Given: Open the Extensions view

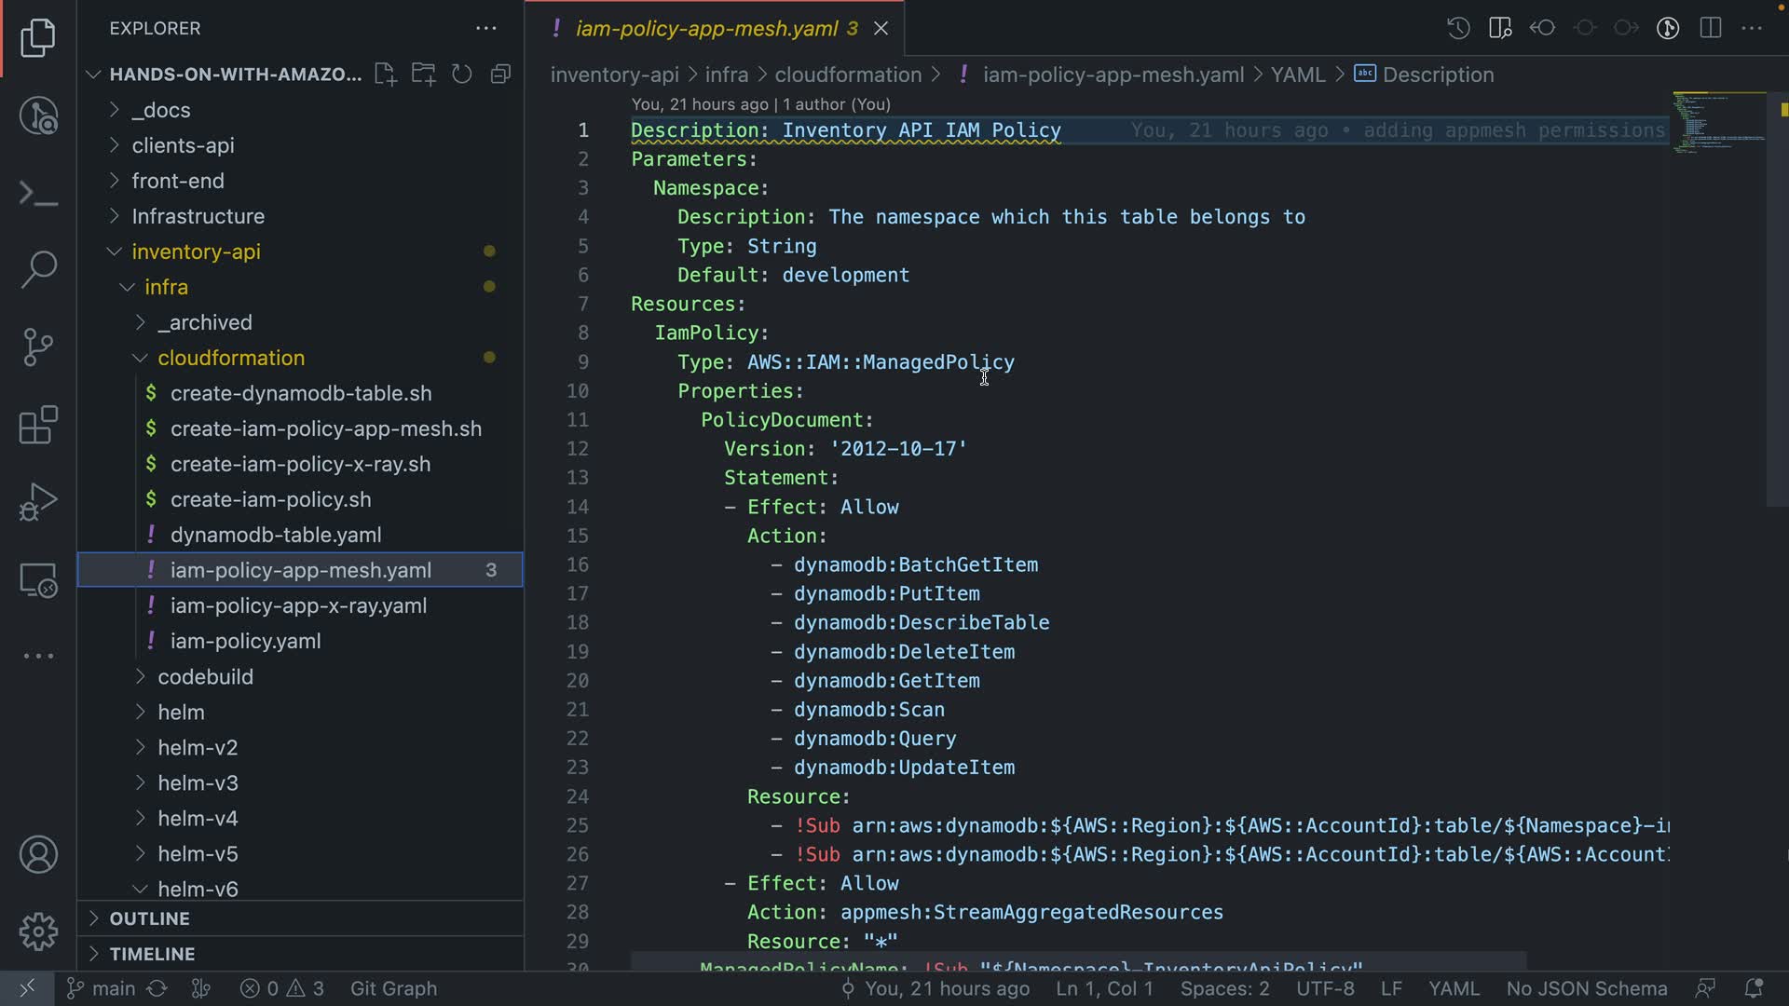Looking at the screenshot, I should click(38, 425).
